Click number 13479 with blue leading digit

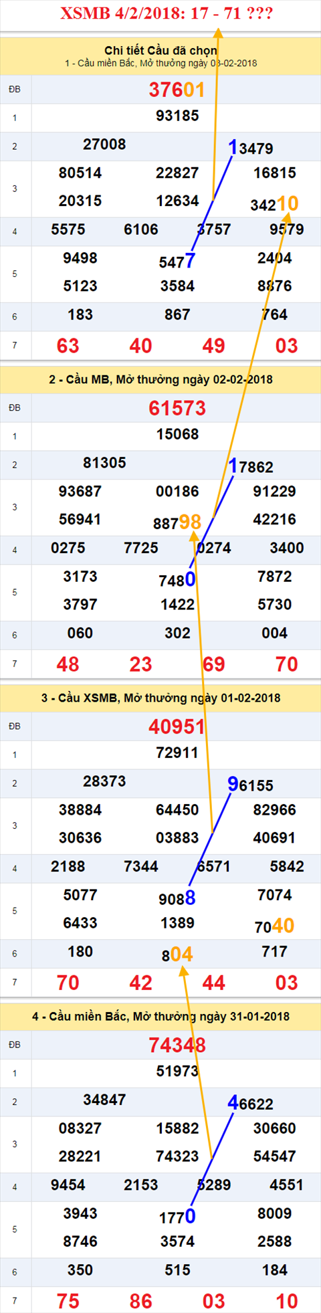(x=251, y=148)
